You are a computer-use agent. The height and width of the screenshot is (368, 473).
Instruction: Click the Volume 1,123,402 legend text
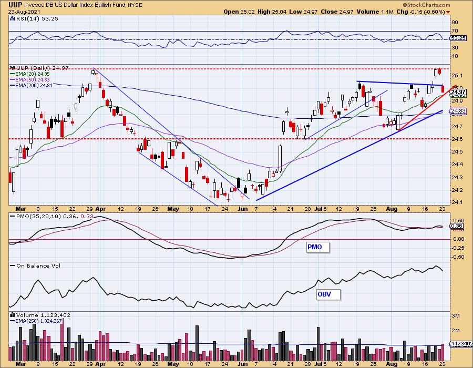43,315
